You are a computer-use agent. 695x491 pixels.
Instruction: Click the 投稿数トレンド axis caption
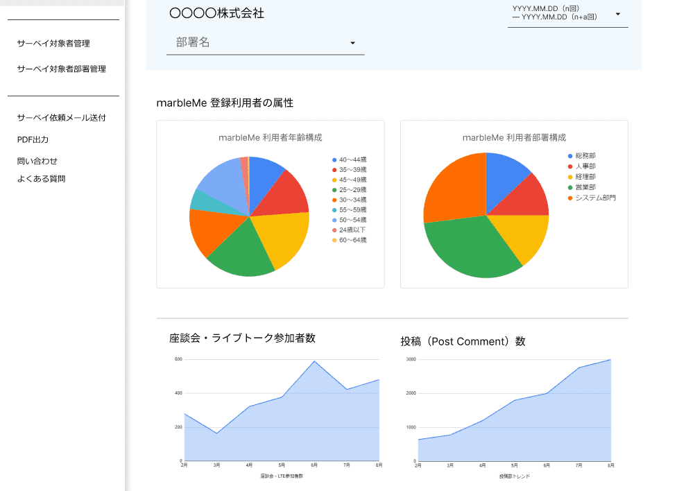(x=514, y=476)
